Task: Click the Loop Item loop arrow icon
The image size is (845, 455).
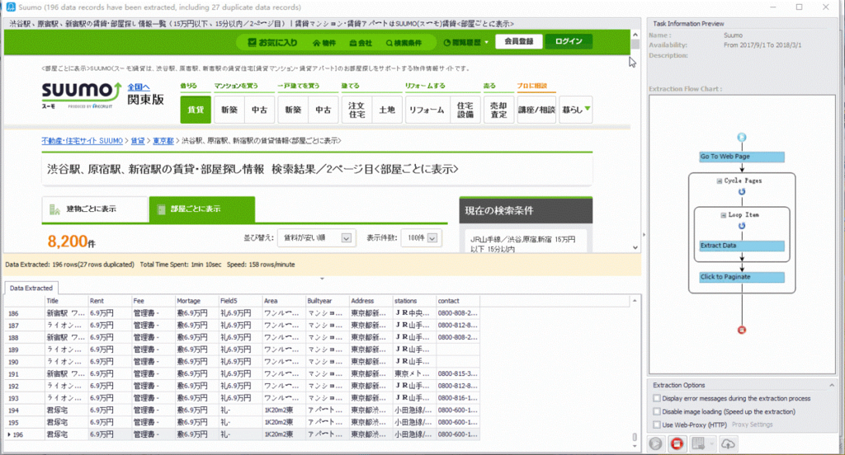Action: [742, 226]
